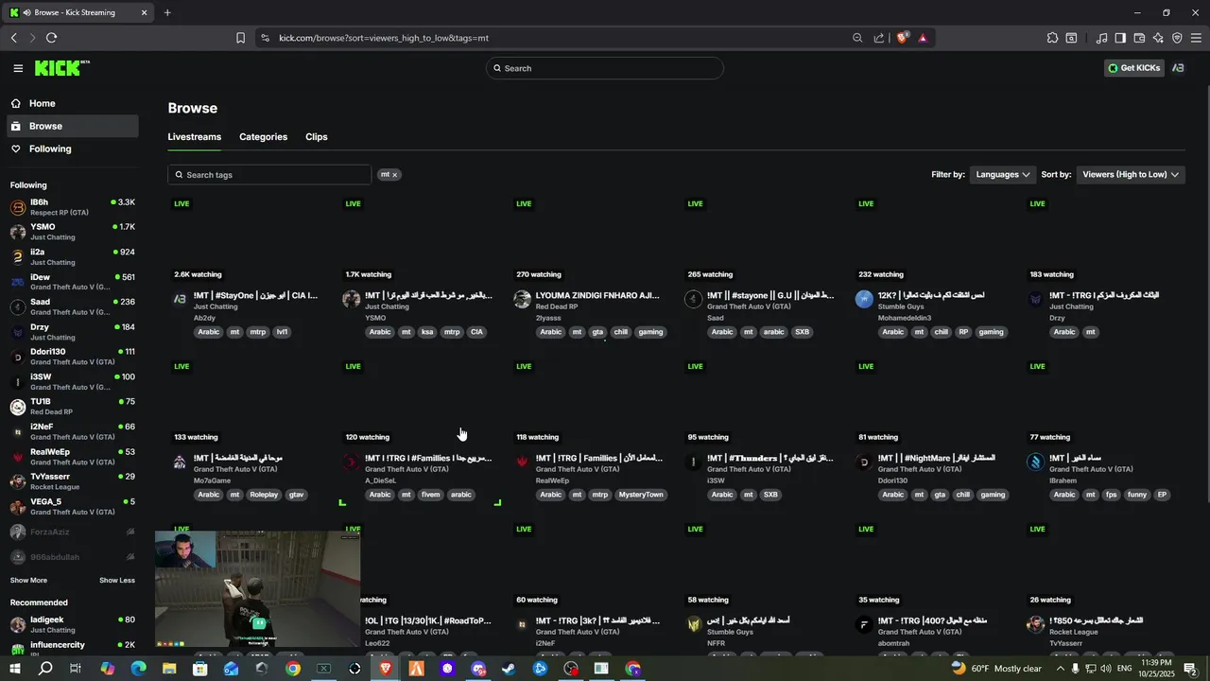The image size is (1210, 681).
Task: Click Ab2dy streamer avatar on stream card
Action: click(180, 299)
